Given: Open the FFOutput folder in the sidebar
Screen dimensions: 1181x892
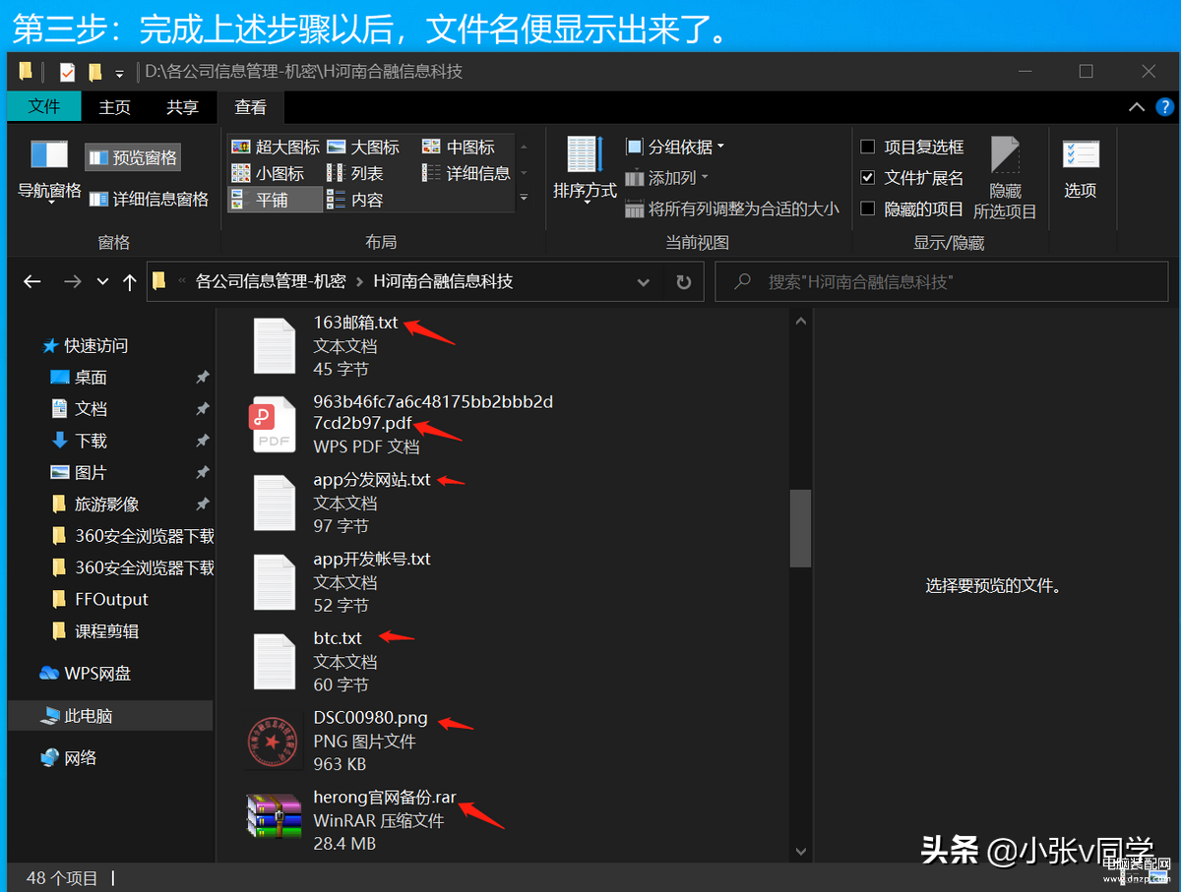Looking at the screenshot, I should click(99, 599).
